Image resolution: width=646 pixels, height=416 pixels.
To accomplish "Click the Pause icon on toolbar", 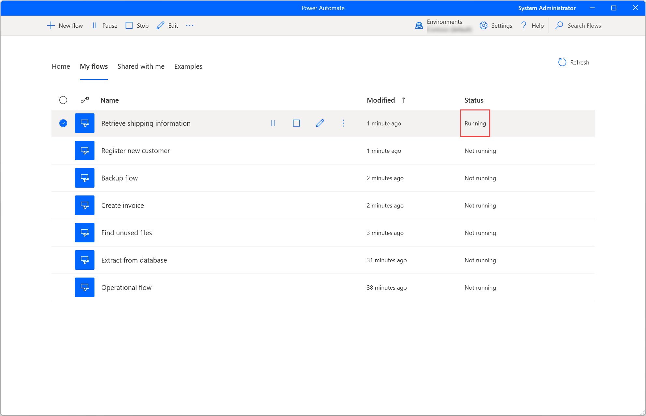I will pyautogui.click(x=95, y=26).
